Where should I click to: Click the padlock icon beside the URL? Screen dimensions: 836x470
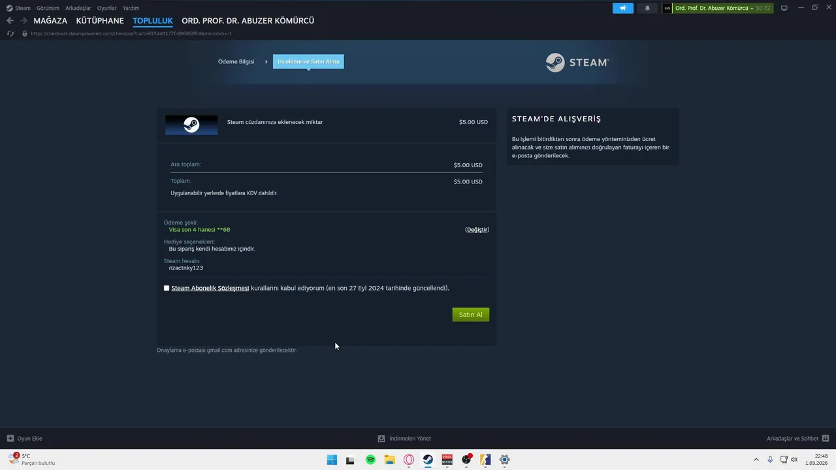click(x=25, y=33)
